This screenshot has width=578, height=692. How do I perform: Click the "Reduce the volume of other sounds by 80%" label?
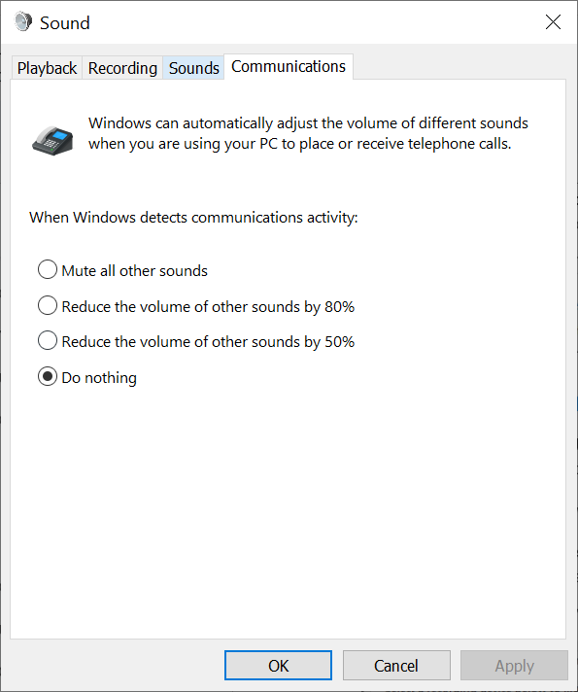point(208,307)
